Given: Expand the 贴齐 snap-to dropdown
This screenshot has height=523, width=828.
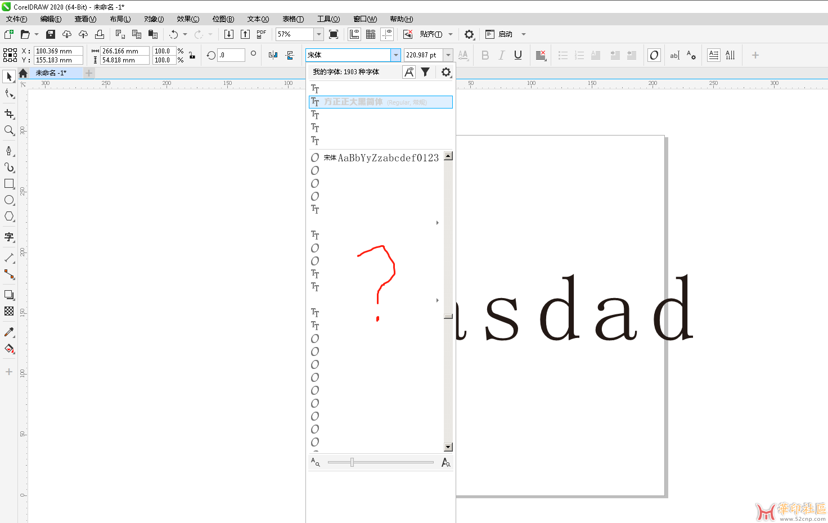Looking at the screenshot, I should (451, 34).
